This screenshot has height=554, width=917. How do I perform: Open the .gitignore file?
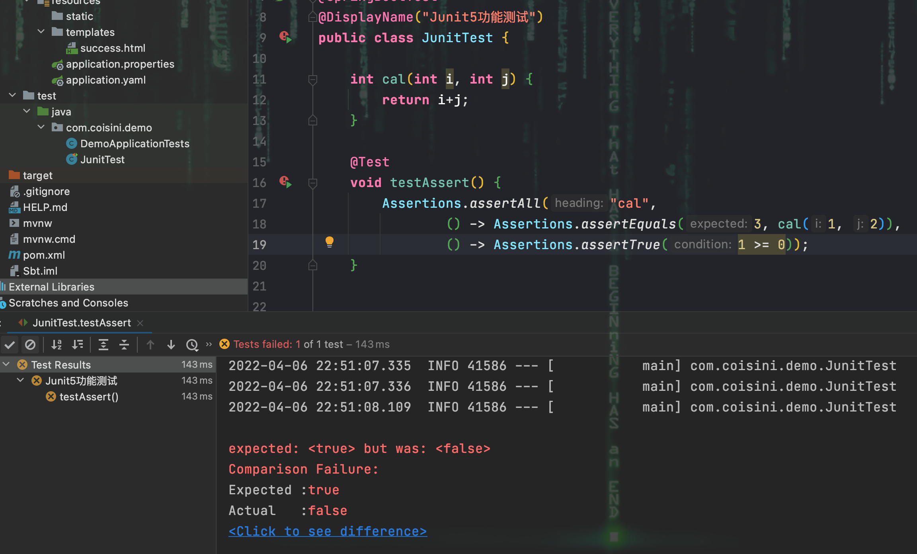coord(46,191)
